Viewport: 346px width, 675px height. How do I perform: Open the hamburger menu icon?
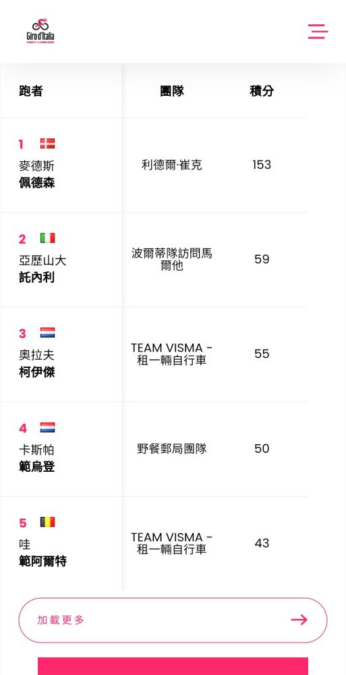pyautogui.click(x=318, y=32)
